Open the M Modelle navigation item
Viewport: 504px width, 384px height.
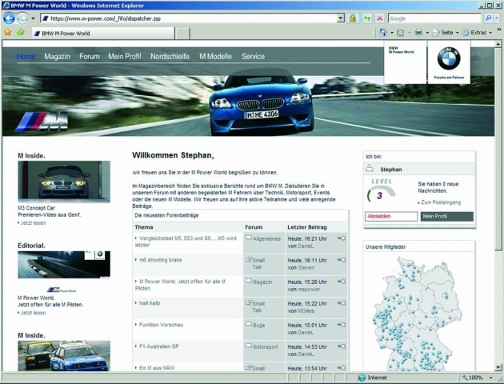tap(215, 56)
